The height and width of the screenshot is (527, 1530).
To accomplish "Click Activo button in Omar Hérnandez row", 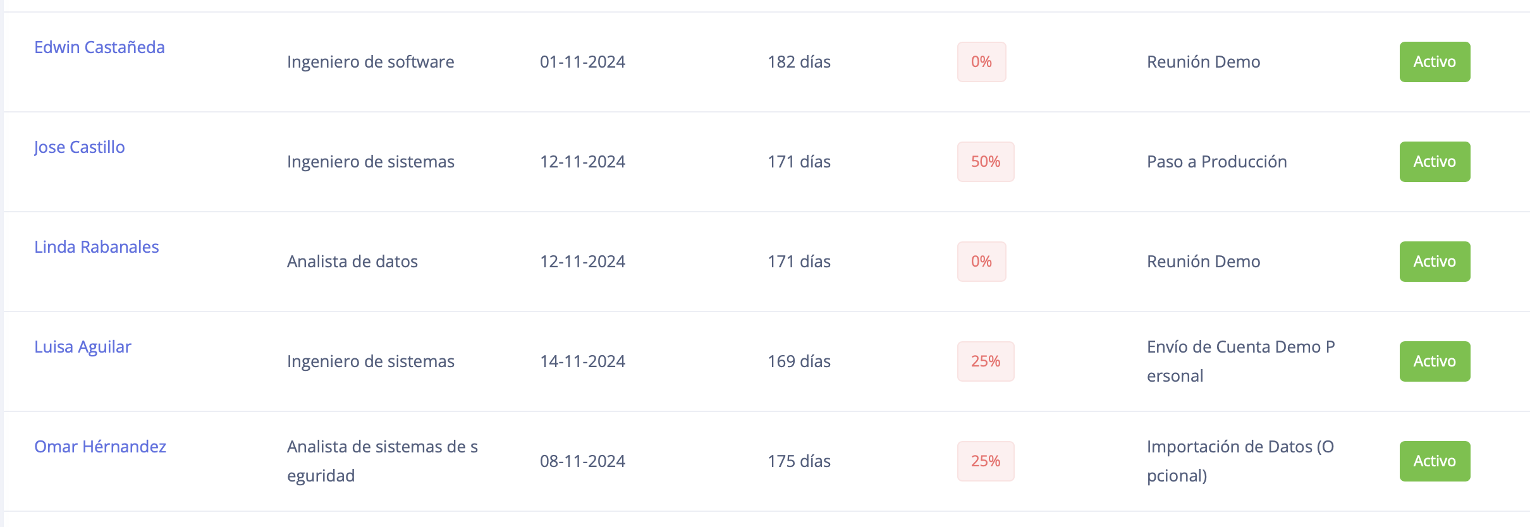I will tap(1435, 461).
